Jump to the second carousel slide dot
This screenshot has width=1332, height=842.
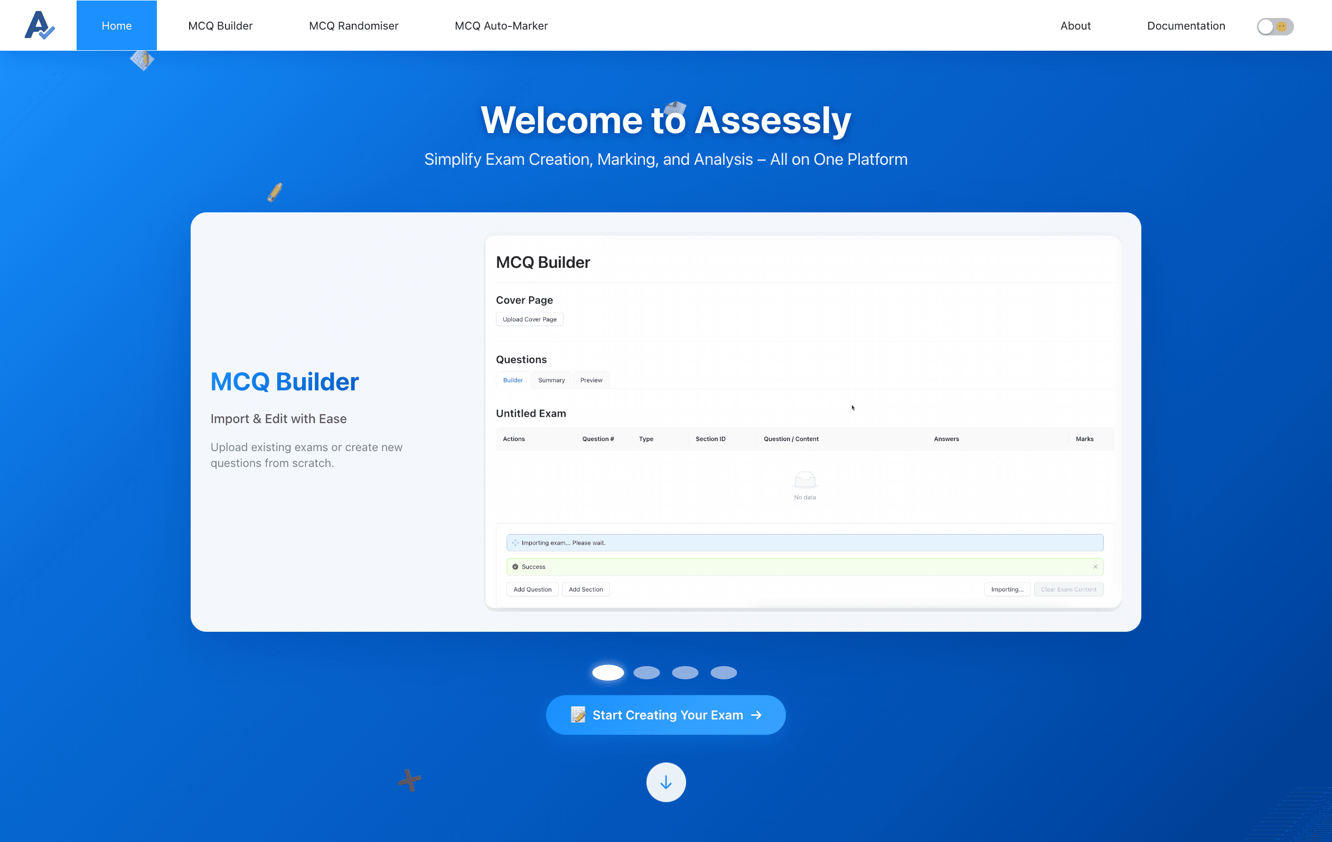[x=646, y=672]
